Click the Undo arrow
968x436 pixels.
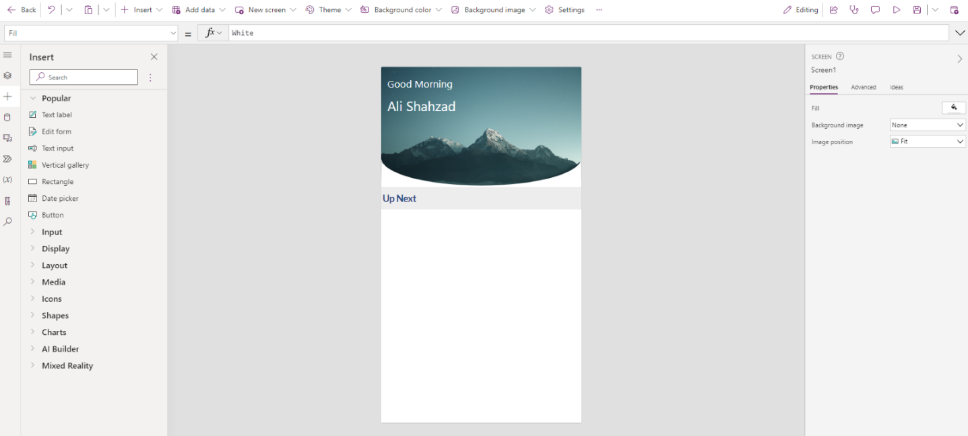point(51,10)
